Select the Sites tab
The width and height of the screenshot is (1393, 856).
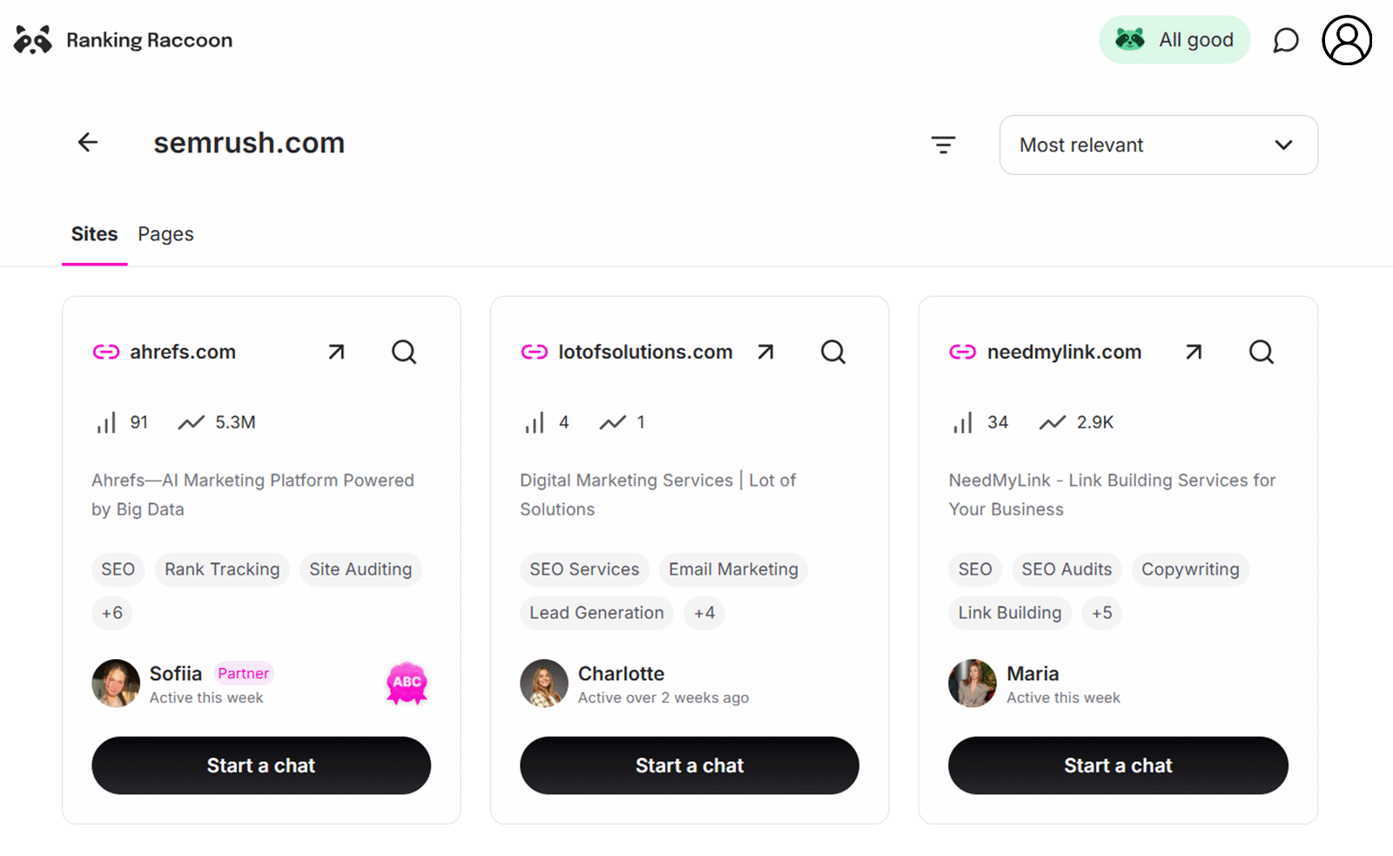click(93, 233)
